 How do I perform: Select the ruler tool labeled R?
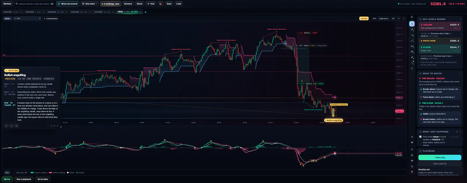412,57
